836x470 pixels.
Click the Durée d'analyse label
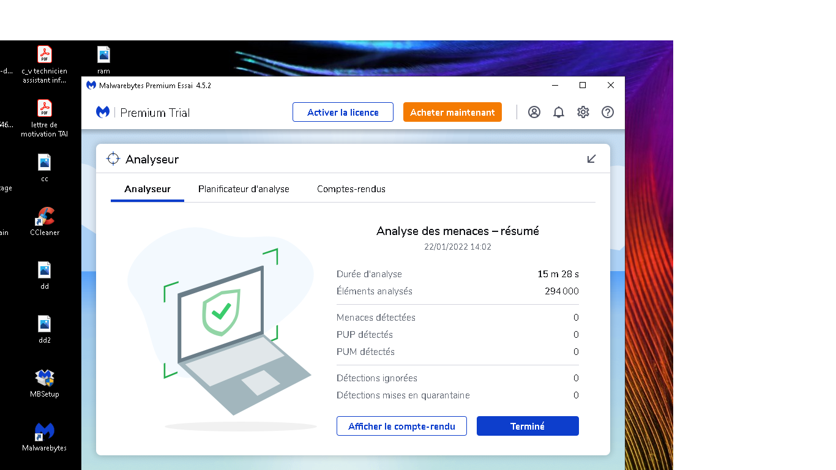point(369,274)
